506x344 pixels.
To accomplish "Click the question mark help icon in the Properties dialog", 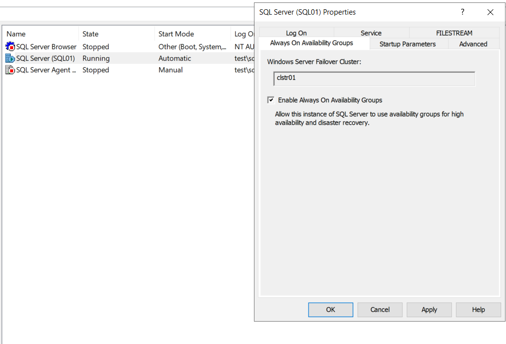I will (462, 12).
